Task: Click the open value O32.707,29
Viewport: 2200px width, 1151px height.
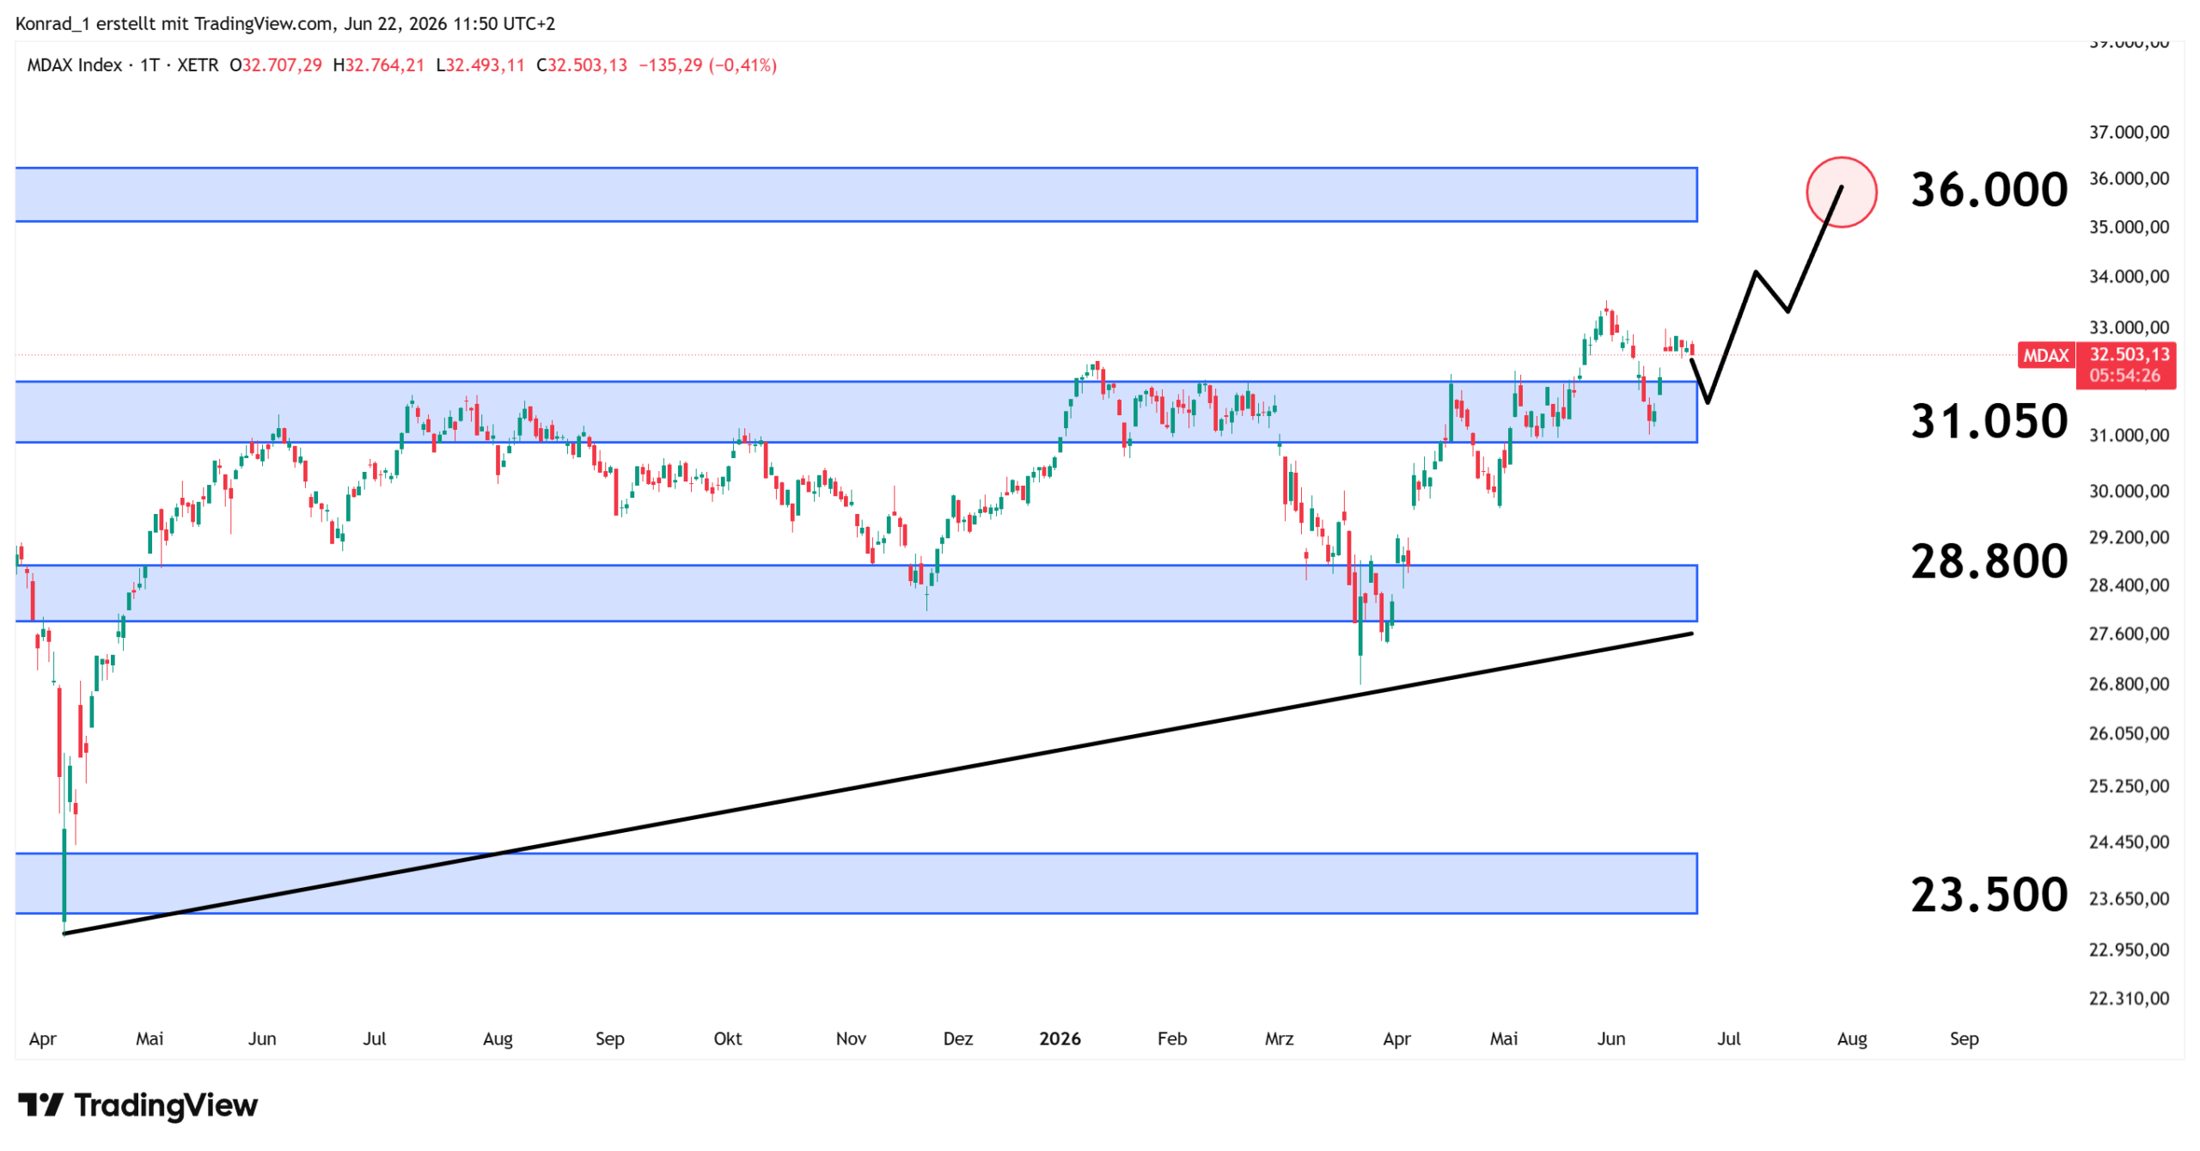Action: click(x=275, y=65)
